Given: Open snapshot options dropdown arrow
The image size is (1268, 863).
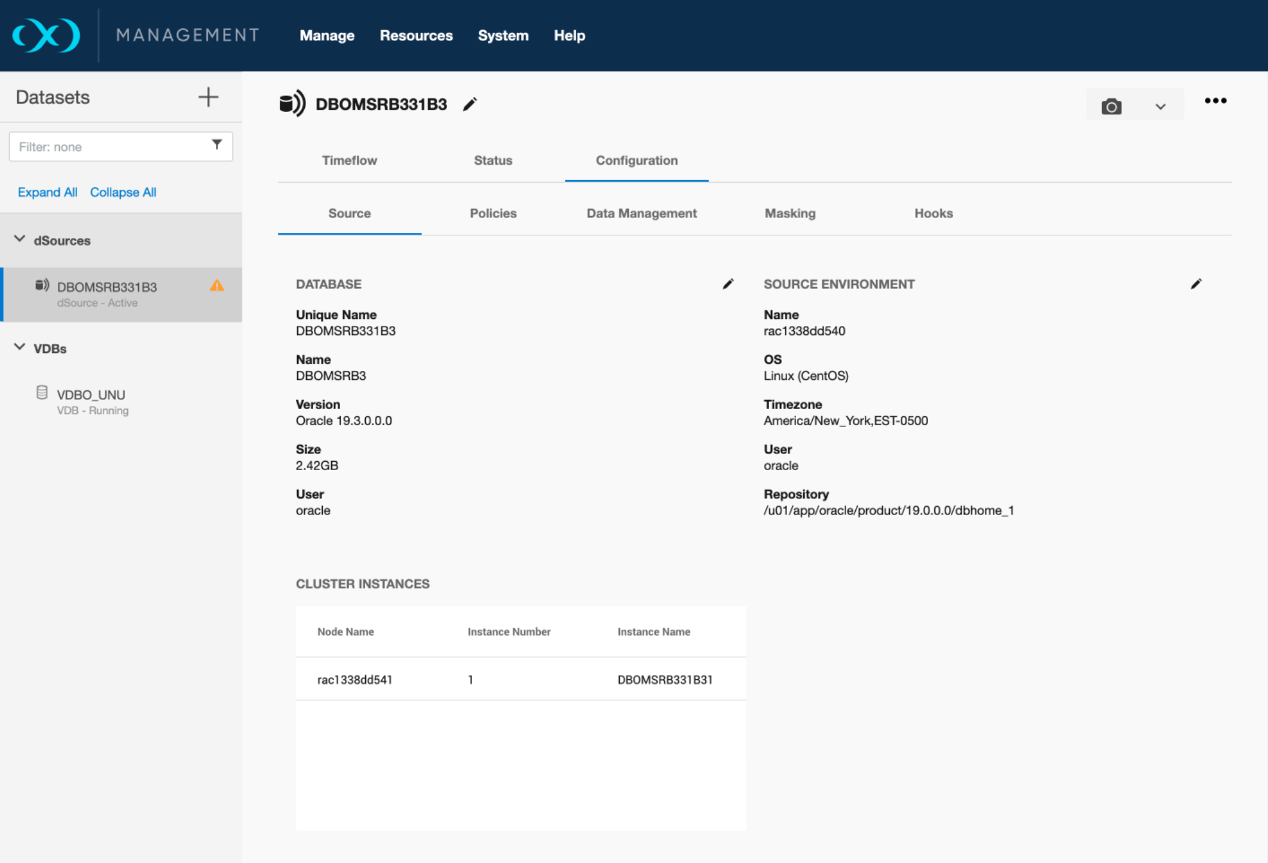Looking at the screenshot, I should 1160,107.
